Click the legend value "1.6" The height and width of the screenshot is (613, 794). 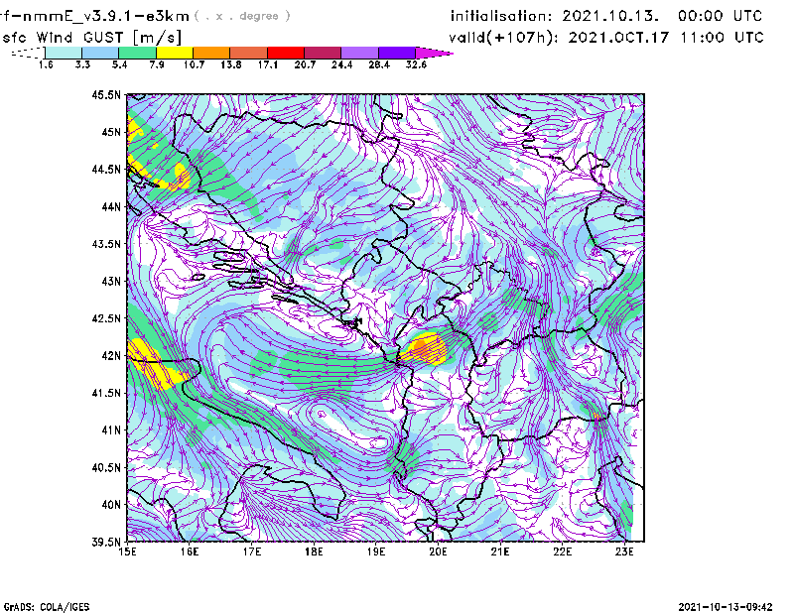(46, 64)
